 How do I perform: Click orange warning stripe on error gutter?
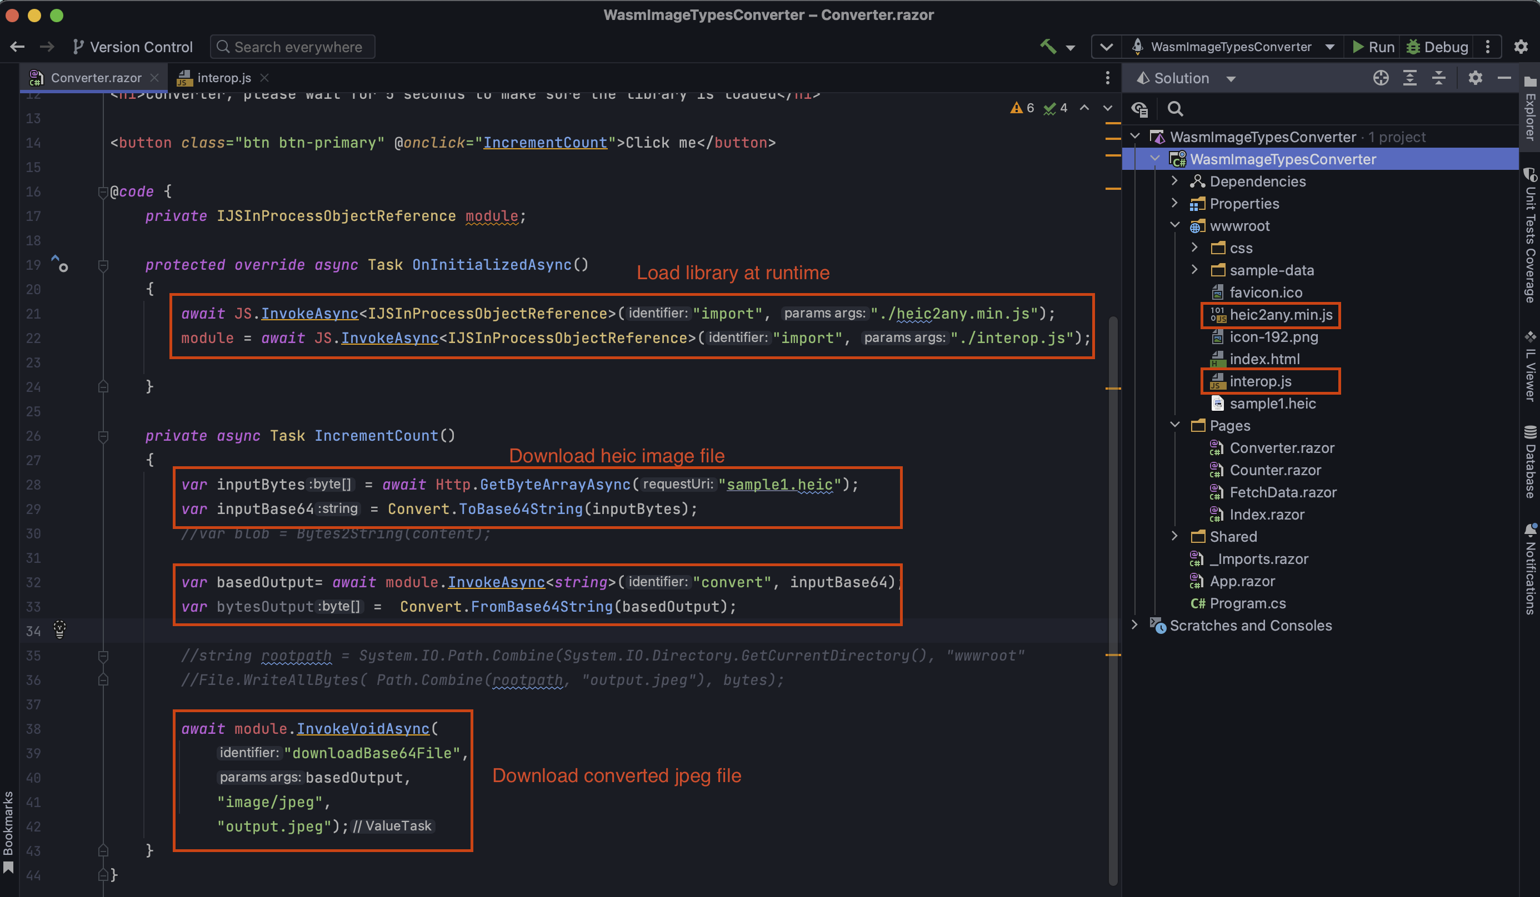(1113, 139)
